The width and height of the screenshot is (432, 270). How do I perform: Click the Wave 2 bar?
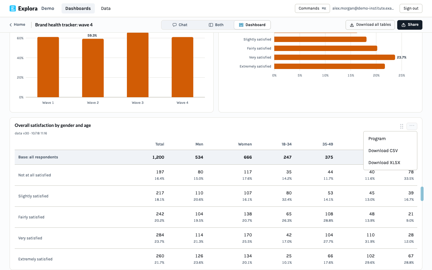[x=93, y=68]
